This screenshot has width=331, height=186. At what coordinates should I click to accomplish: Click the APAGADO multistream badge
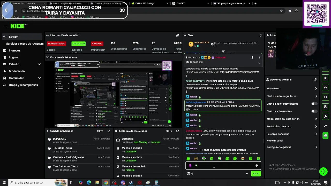(97, 44)
